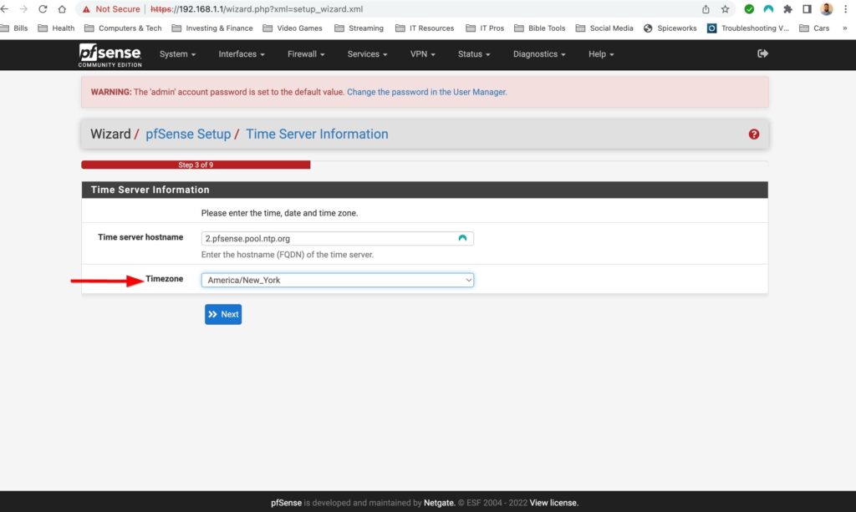Open the Netgate link in footer
The height and width of the screenshot is (512, 856).
click(x=440, y=503)
